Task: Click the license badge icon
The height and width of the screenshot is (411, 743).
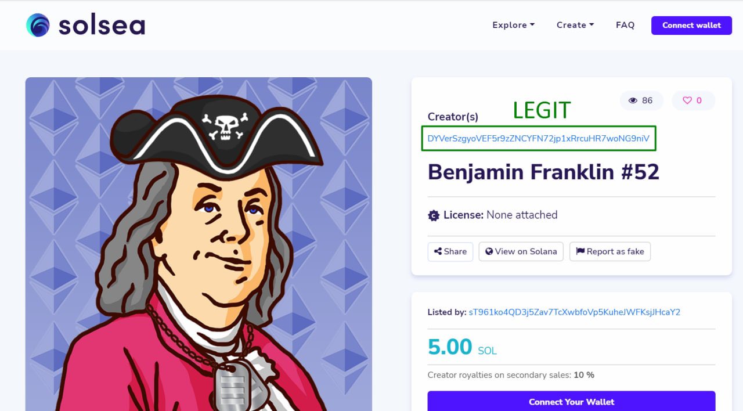Action: [434, 215]
